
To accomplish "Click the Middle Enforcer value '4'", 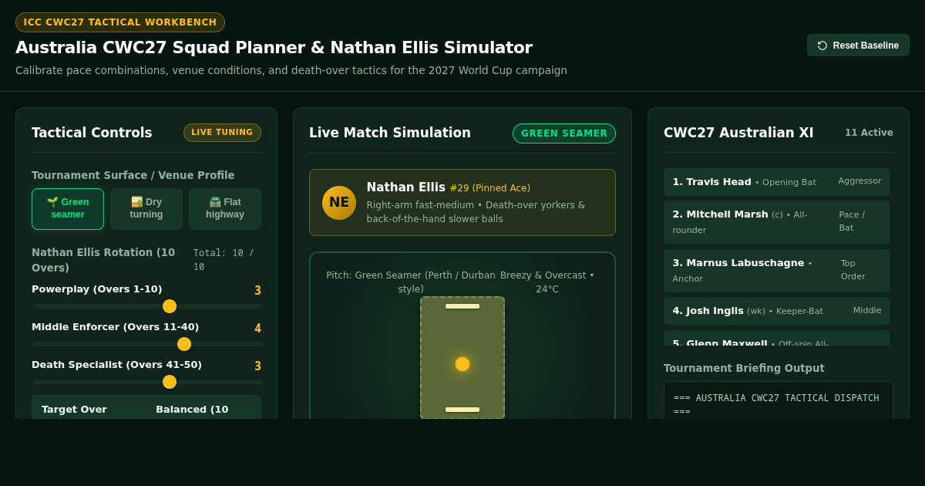I will 257,329.
